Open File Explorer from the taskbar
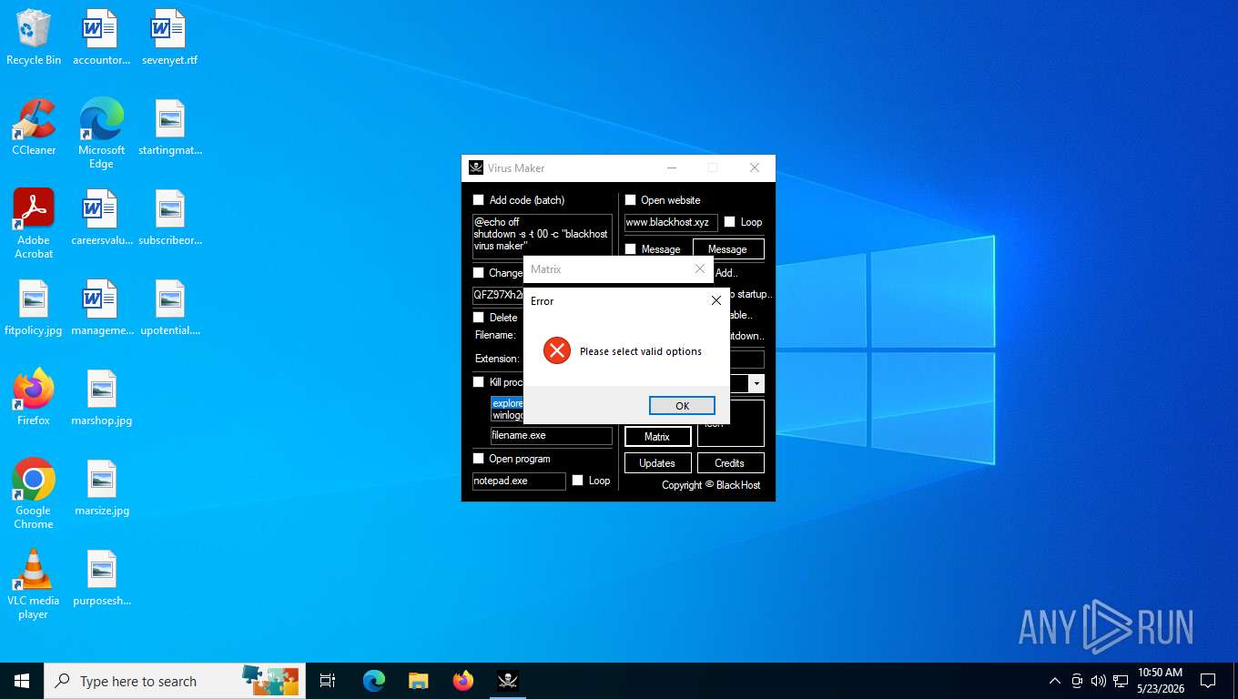The height and width of the screenshot is (699, 1238). (418, 681)
